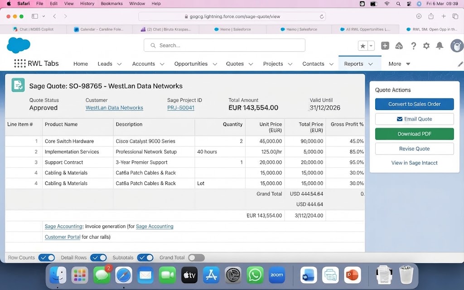The image size is (464, 290).
Task: Open the global actions plus icon
Action: [x=385, y=46]
